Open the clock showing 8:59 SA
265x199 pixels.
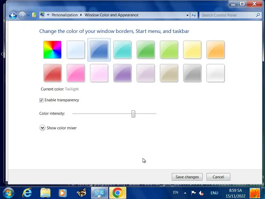point(235,193)
